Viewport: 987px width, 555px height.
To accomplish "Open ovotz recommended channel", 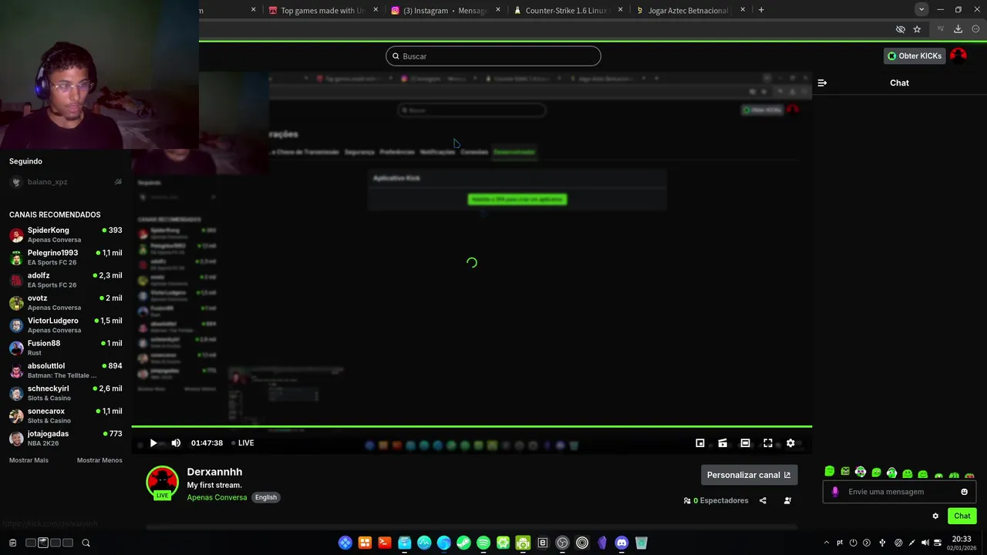I will (66, 302).
